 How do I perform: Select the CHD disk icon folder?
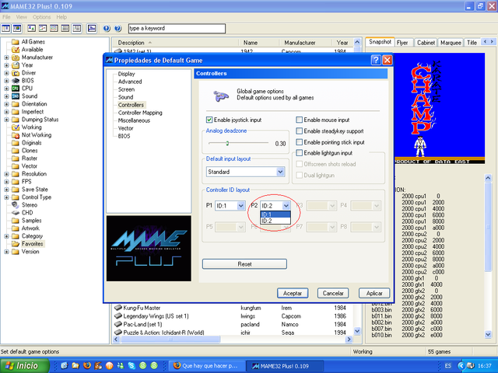coord(16,213)
